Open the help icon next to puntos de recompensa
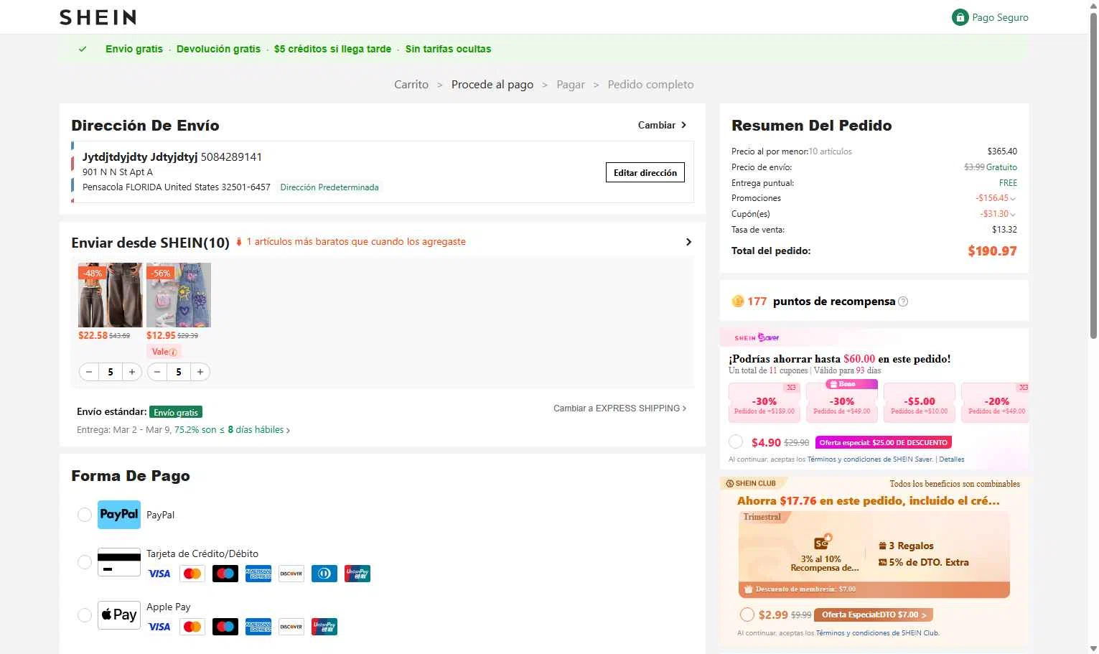 coord(903,302)
